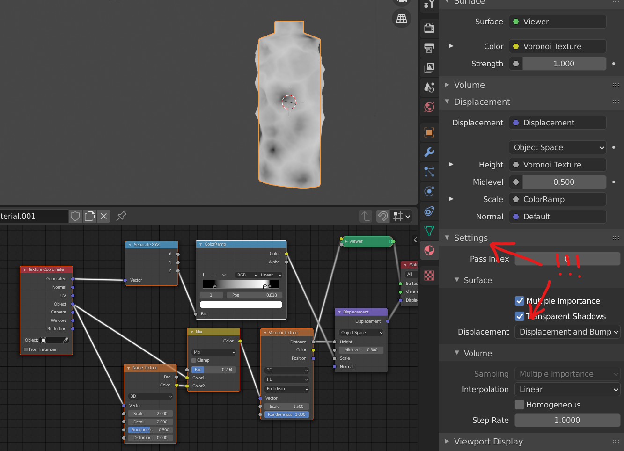This screenshot has width=624, height=451.
Task: Click the new material duplicate icon
Action: (x=89, y=216)
